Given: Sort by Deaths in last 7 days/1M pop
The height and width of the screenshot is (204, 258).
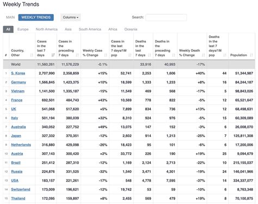Looking at the screenshot, I should (225, 55).
